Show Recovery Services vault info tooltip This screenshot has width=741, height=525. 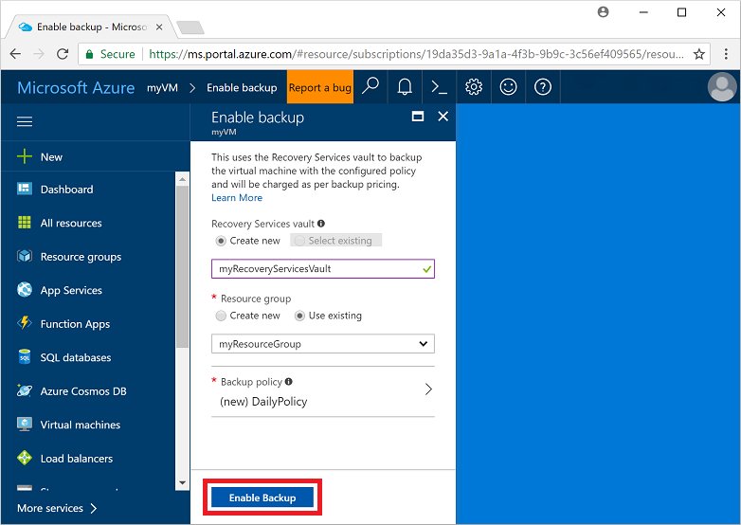click(x=321, y=224)
